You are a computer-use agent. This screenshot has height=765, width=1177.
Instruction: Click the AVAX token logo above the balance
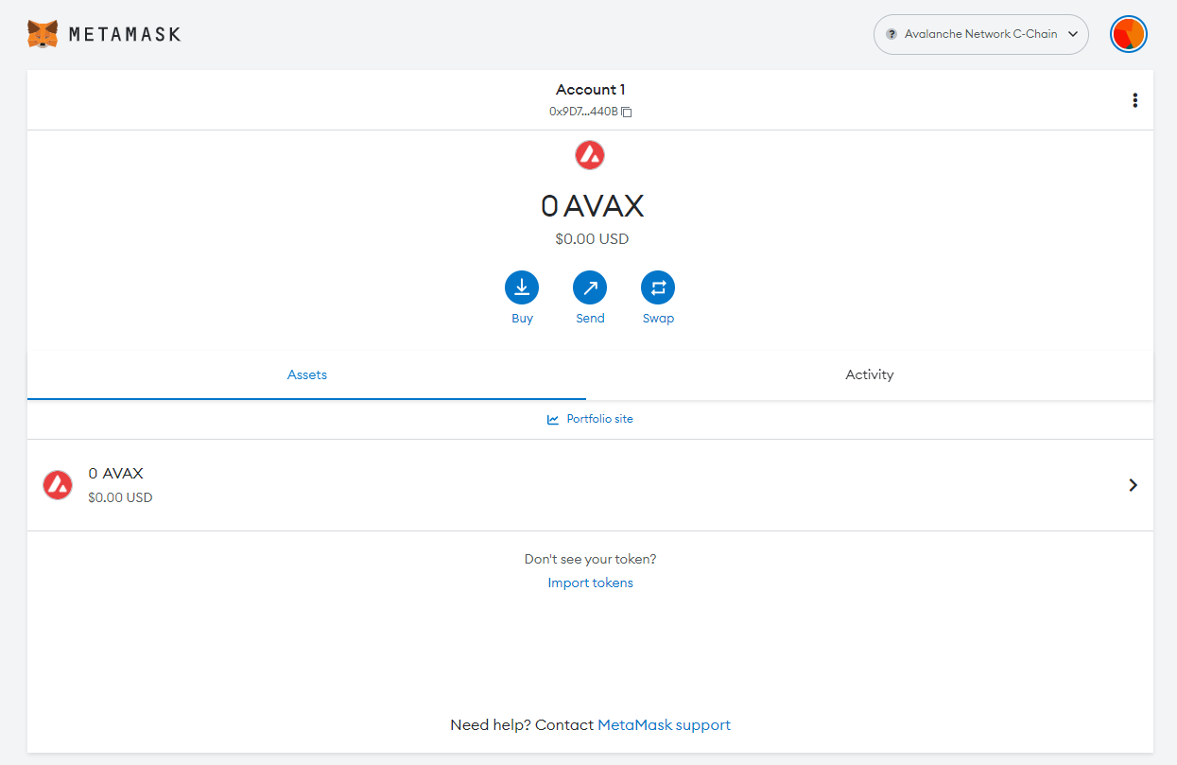(589, 154)
